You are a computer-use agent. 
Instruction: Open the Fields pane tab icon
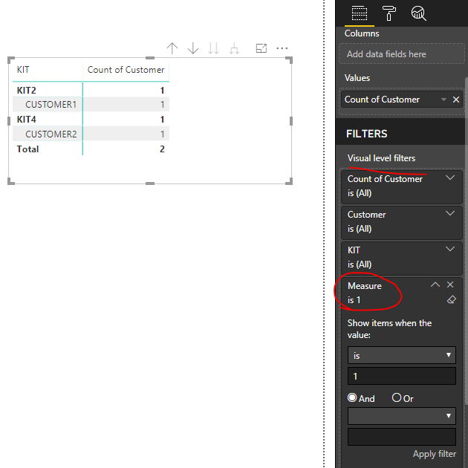[360, 13]
